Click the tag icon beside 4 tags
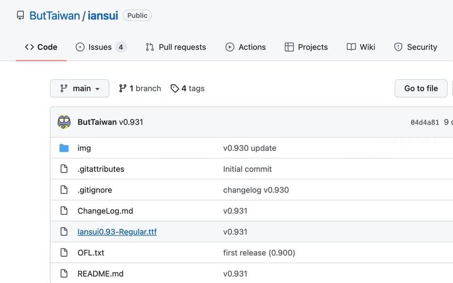The height and width of the screenshot is (283, 453). pyautogui.click(x=175, y=88)
